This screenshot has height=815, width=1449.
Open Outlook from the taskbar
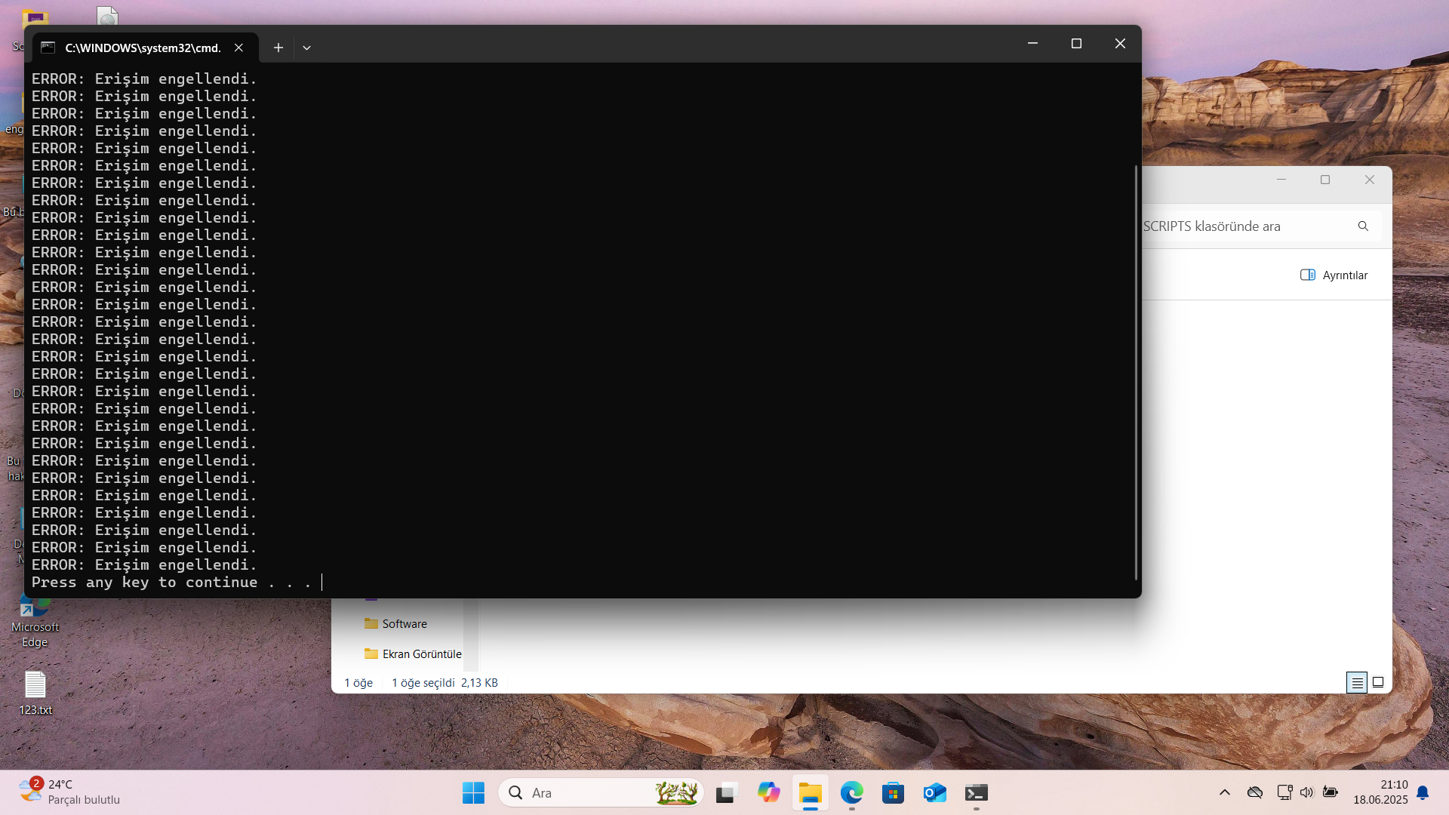935,793
